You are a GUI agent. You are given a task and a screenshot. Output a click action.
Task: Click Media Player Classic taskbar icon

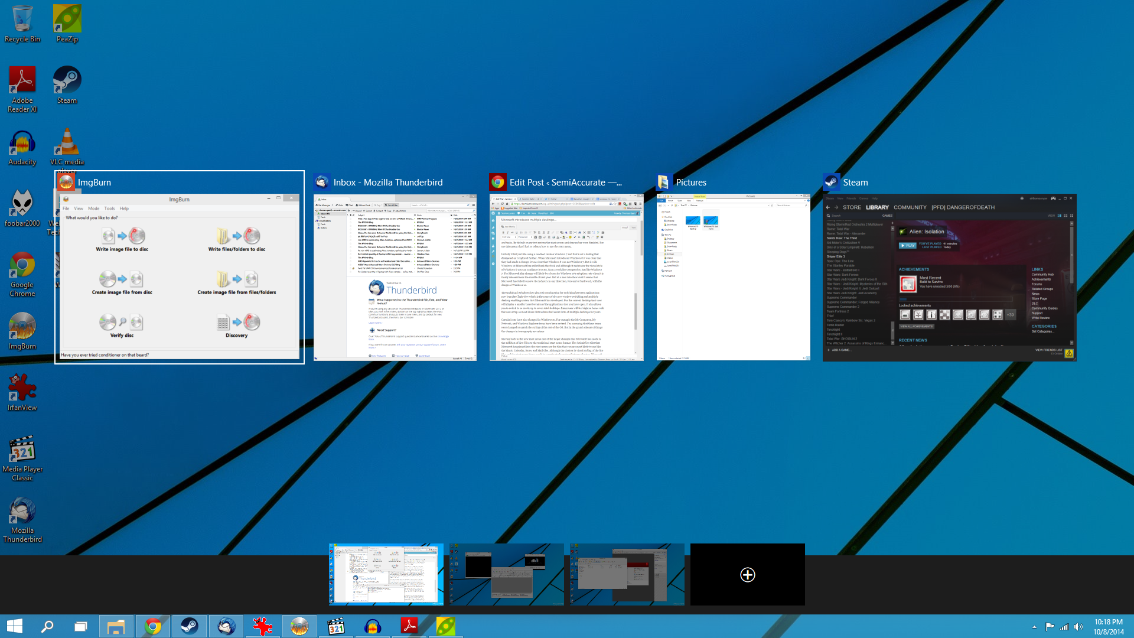336,626
